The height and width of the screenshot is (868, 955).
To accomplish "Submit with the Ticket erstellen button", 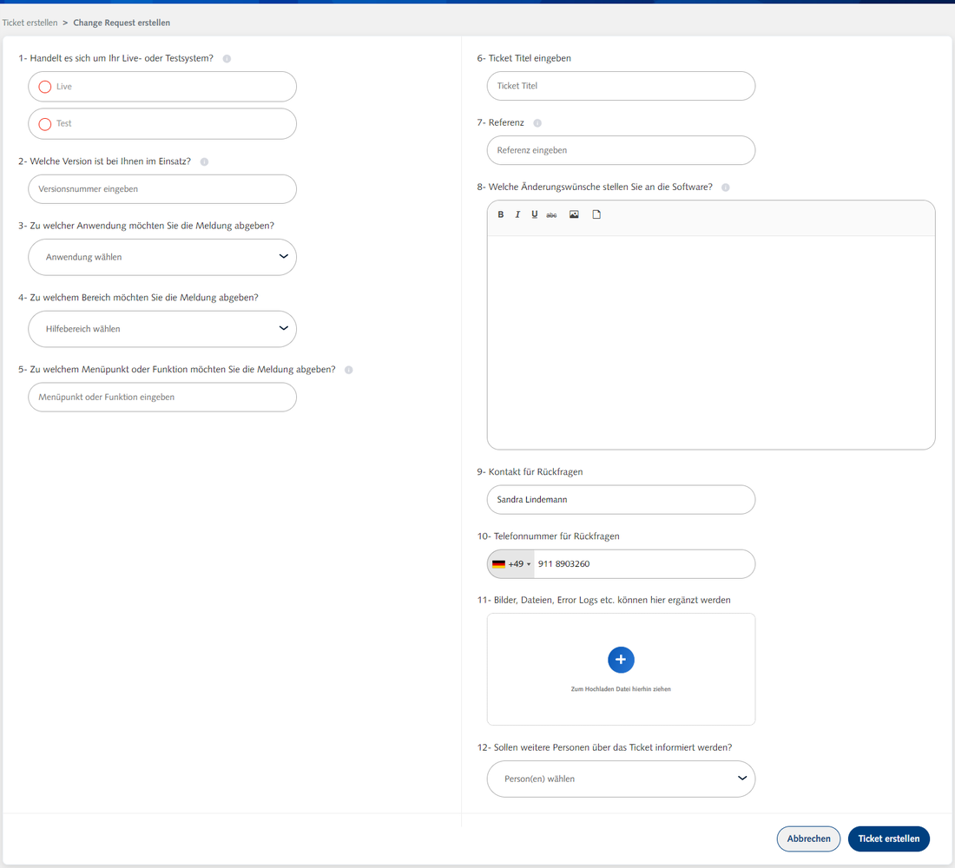I will pyautogui.click(x=888, y=838).
